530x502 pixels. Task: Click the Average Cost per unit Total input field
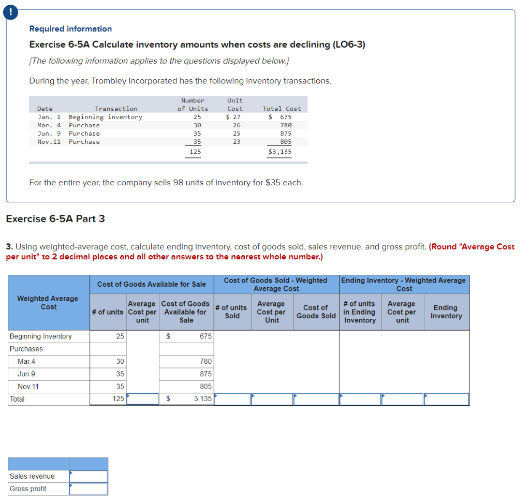(142, 399)
